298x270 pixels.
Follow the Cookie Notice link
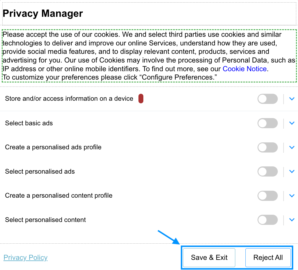point(245,69)
